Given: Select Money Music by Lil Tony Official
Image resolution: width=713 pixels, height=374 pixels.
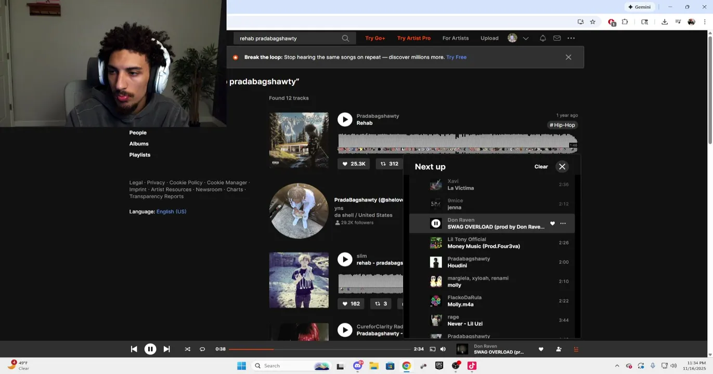Looking at the screenshot, I should 492,243.
